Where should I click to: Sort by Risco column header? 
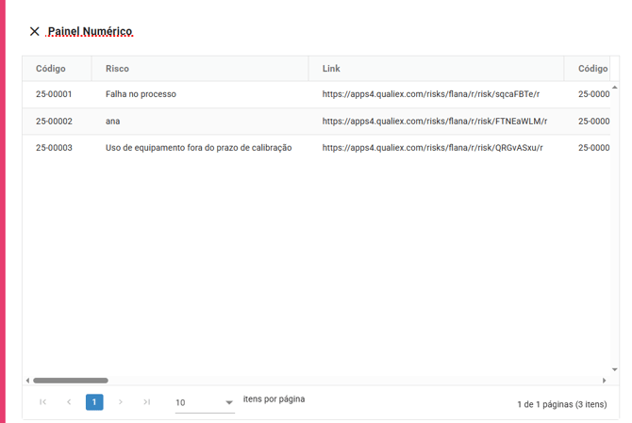coord(118,69)
